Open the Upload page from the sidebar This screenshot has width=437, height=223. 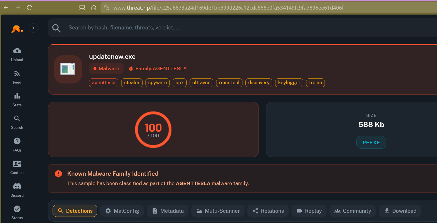point(17,55)
